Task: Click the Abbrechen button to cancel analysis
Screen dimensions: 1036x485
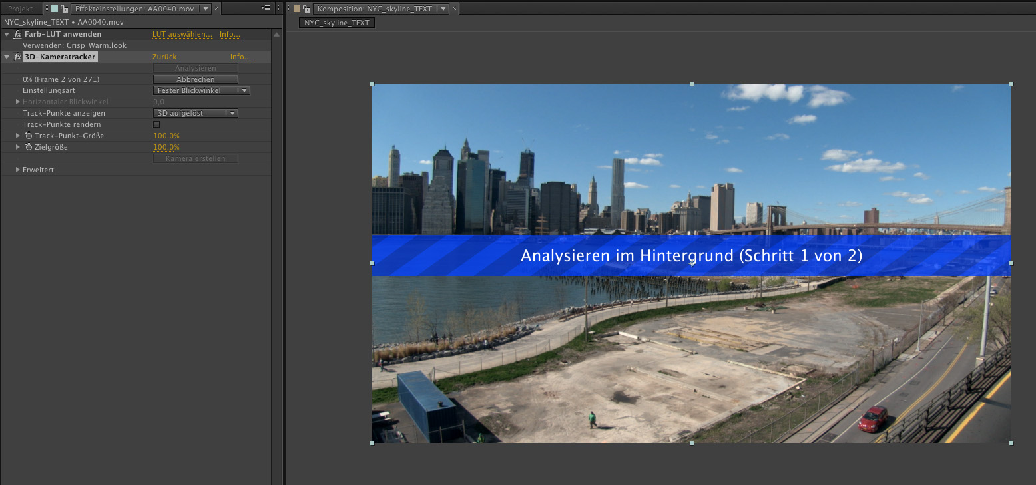Action: click(195, 79)
